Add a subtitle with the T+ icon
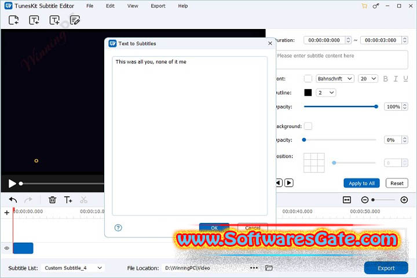The height and width of the screenshot is (278, 417). (x=68, y=200)
